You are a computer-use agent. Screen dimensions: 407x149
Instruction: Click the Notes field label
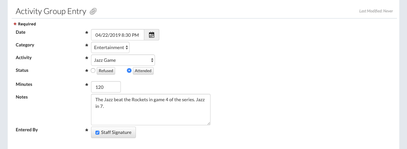[x=22, y=97]
